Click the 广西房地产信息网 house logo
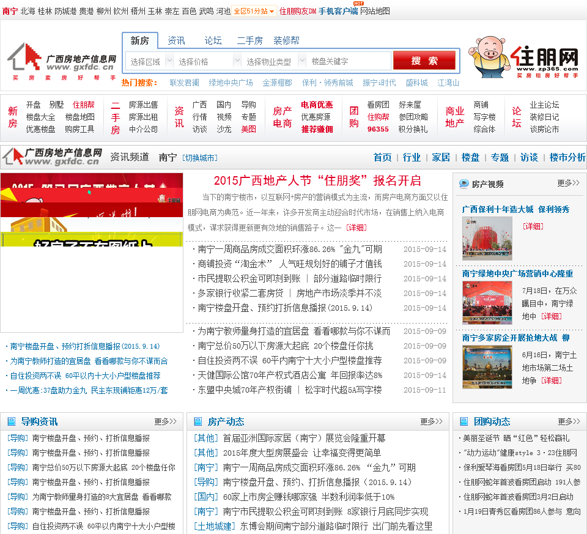 (x=62, y=61)
